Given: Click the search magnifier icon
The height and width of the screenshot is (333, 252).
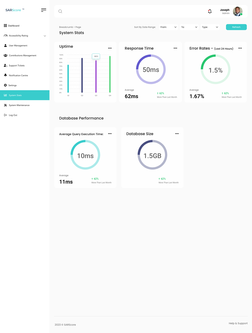Looking at the screenshot, I should click(x=60, y=11).
